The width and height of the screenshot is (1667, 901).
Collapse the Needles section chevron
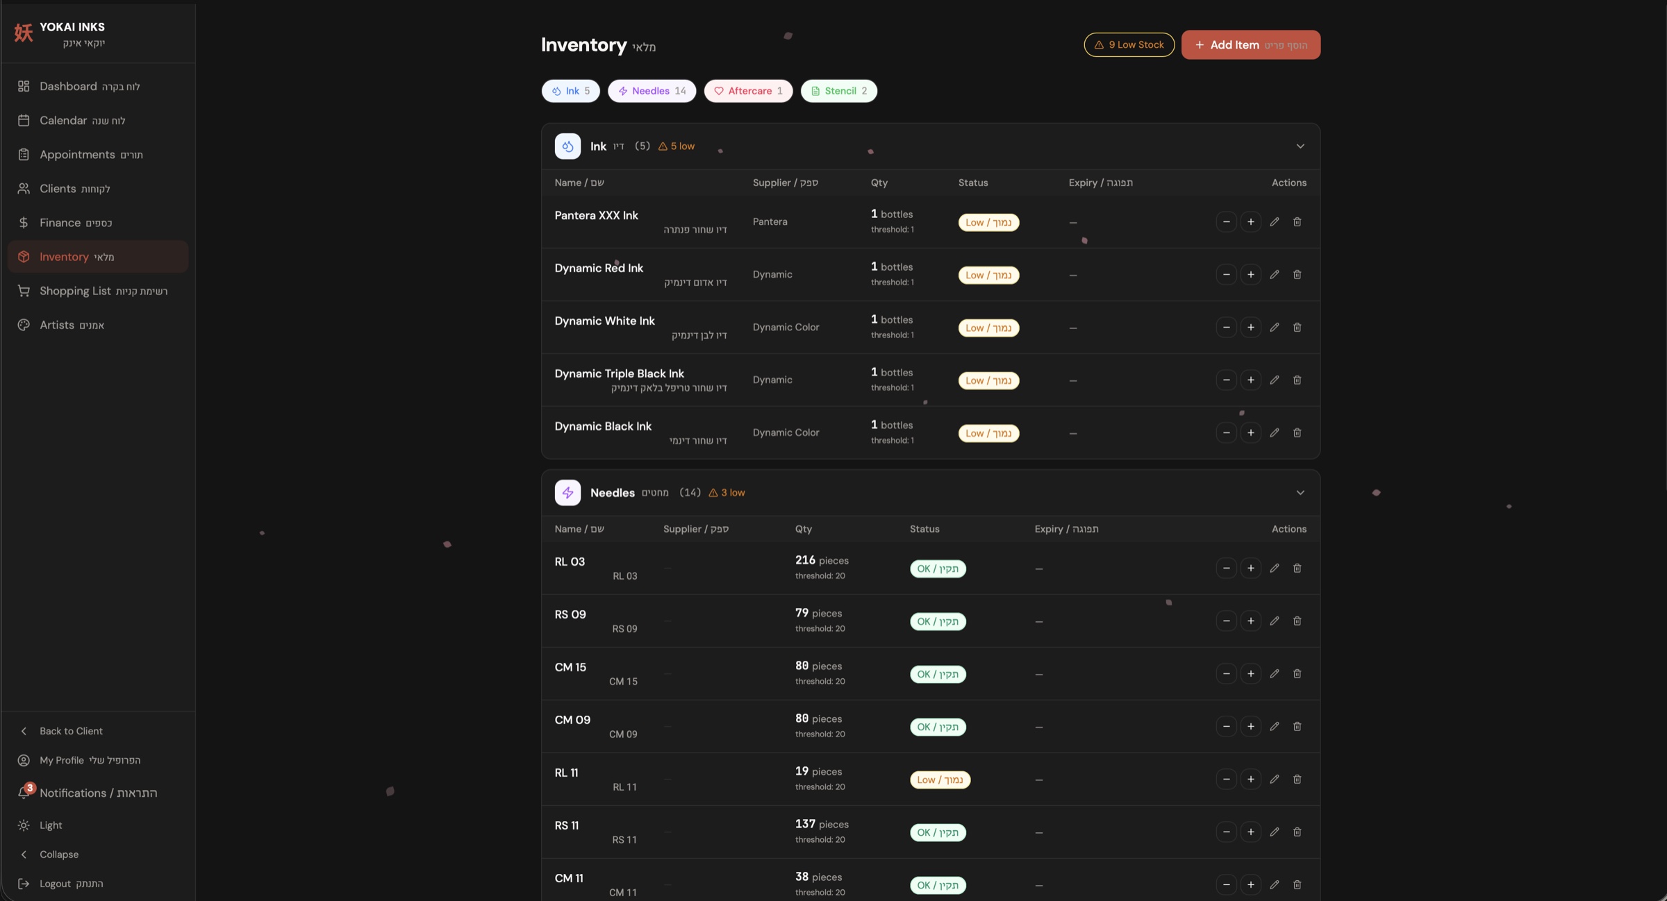[1300, 493]
